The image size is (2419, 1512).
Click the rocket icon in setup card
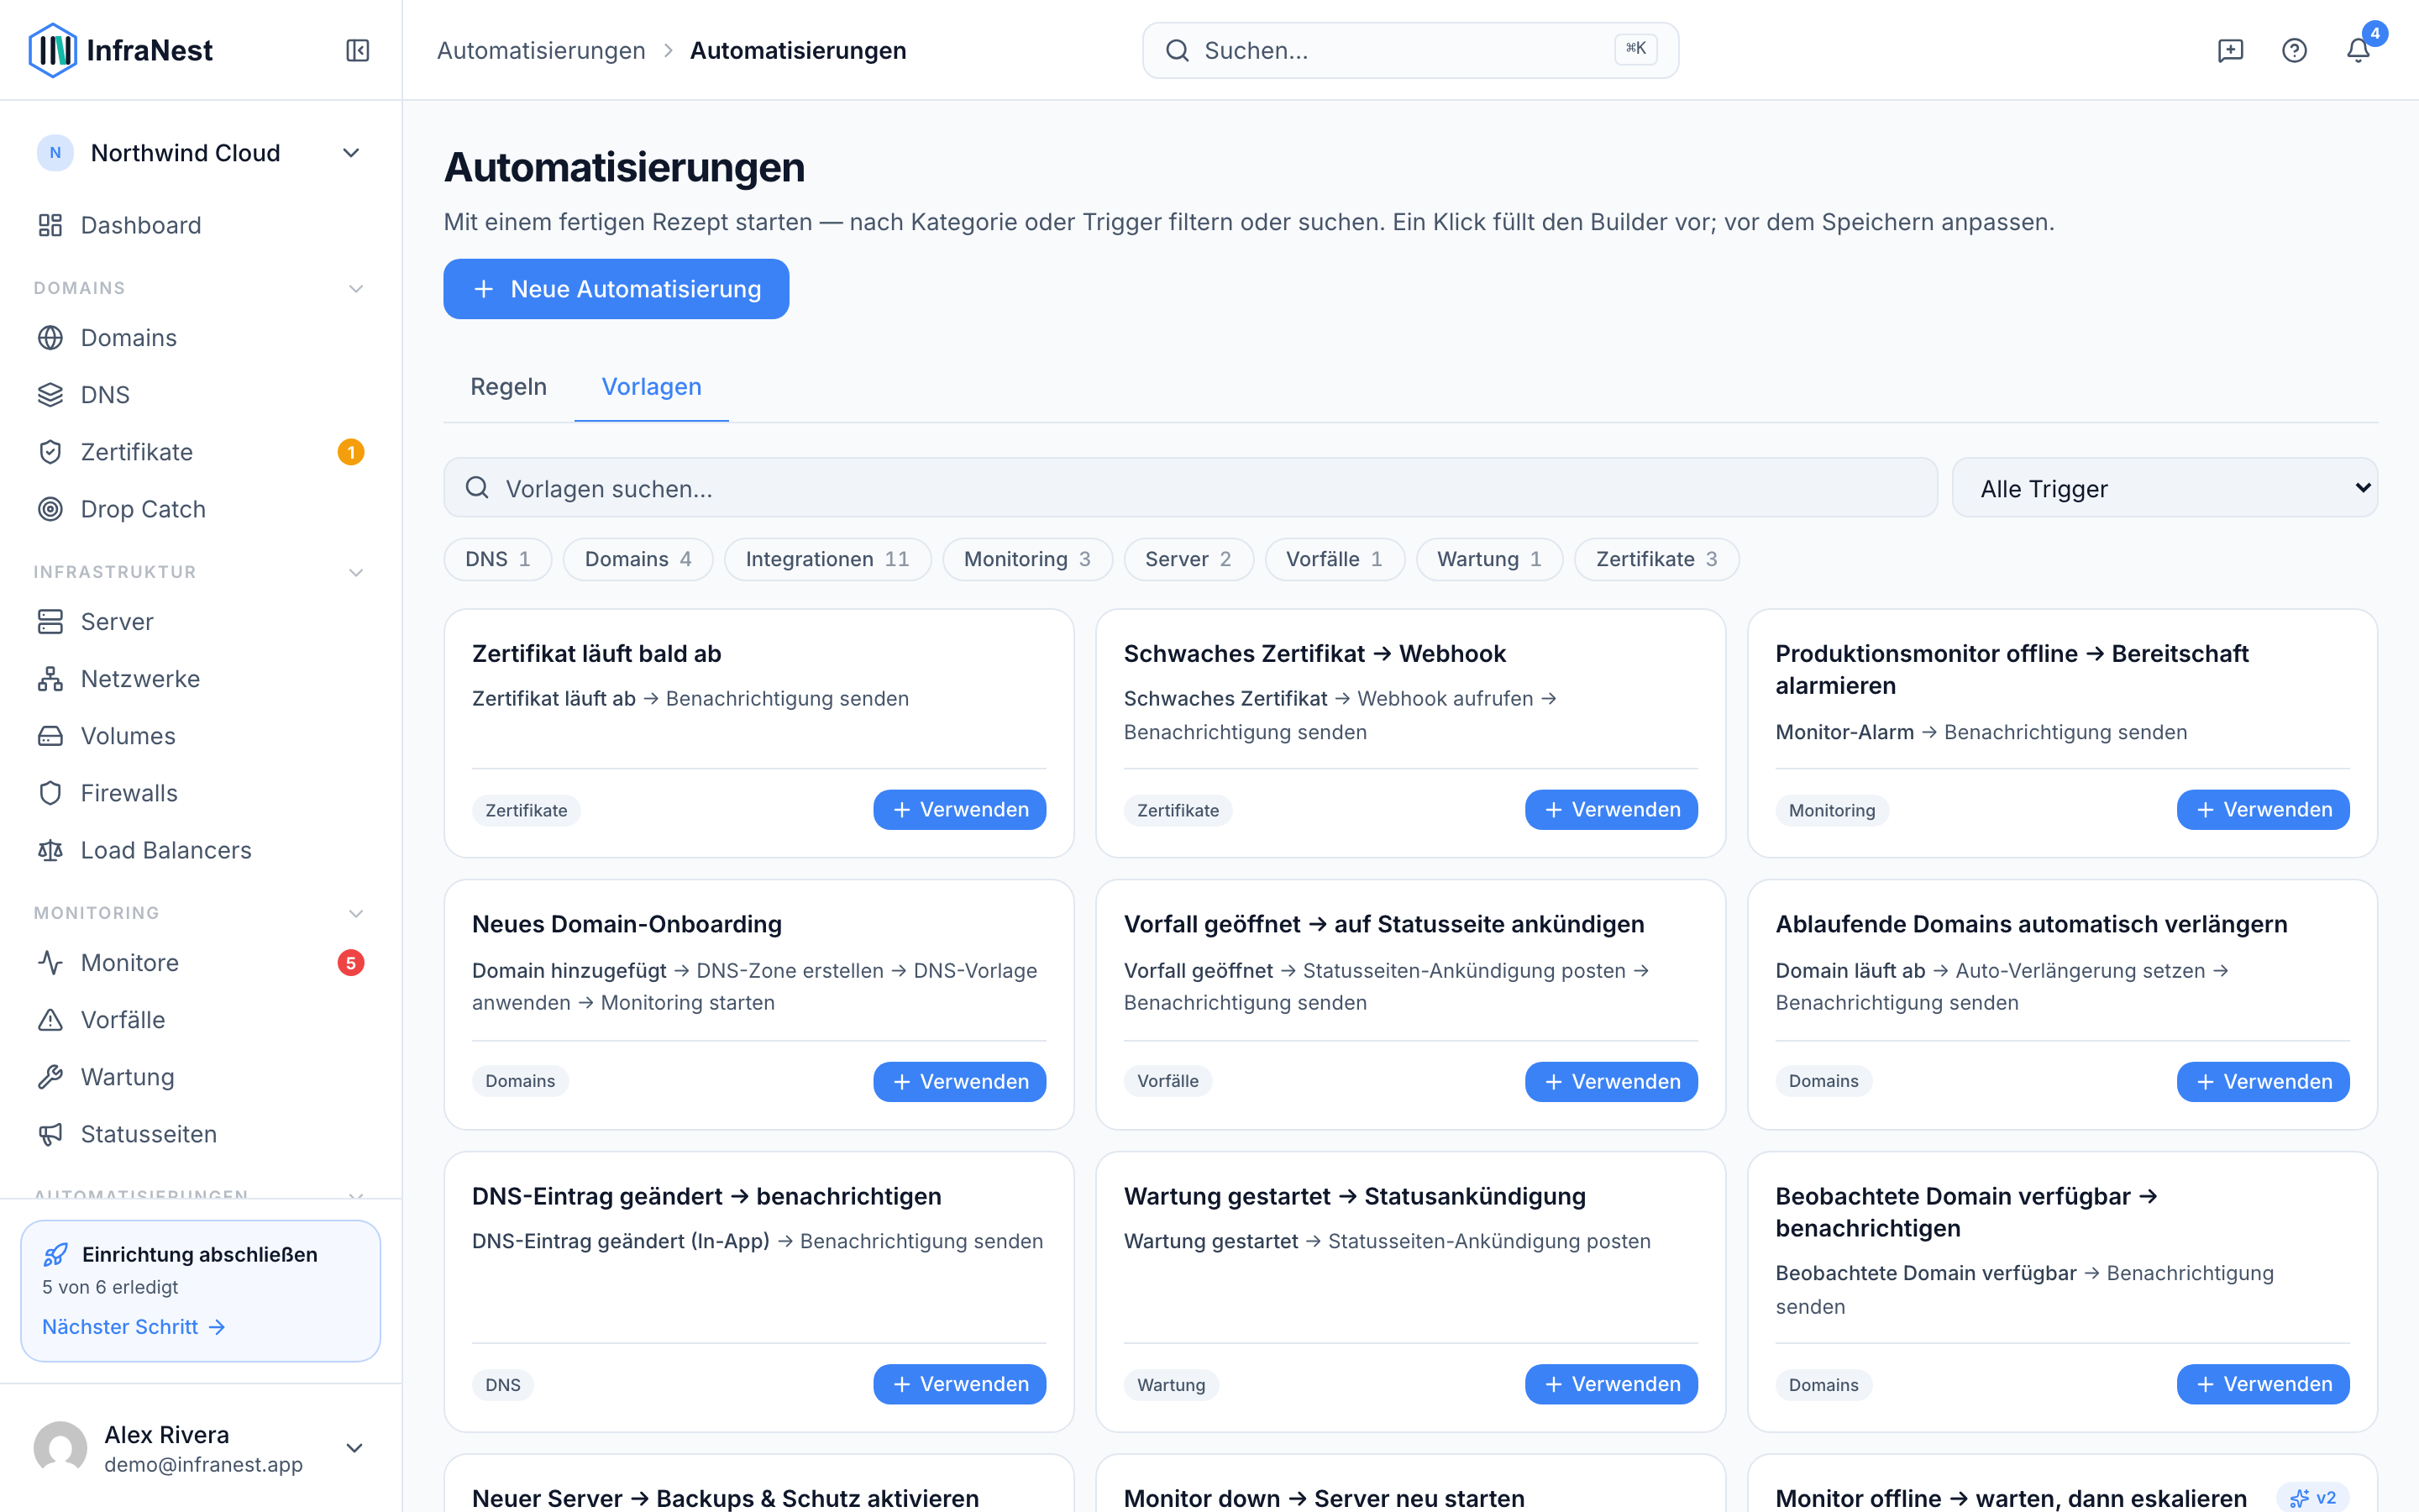point(56,1254)
